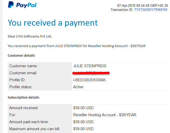Click the payment from JULIE STEINPREIS sentence
Screen dimensions: 170x133
(x=77, y=46)
